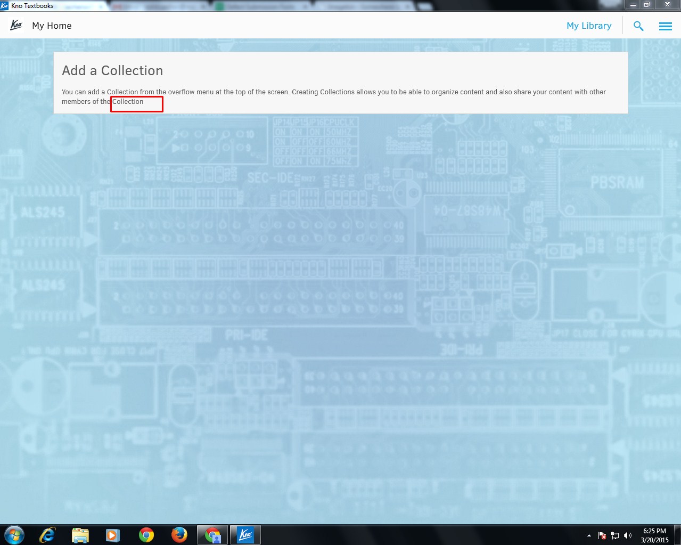Open the network status tray icon
Screen dimensions: 681x545
pos(615,535)
